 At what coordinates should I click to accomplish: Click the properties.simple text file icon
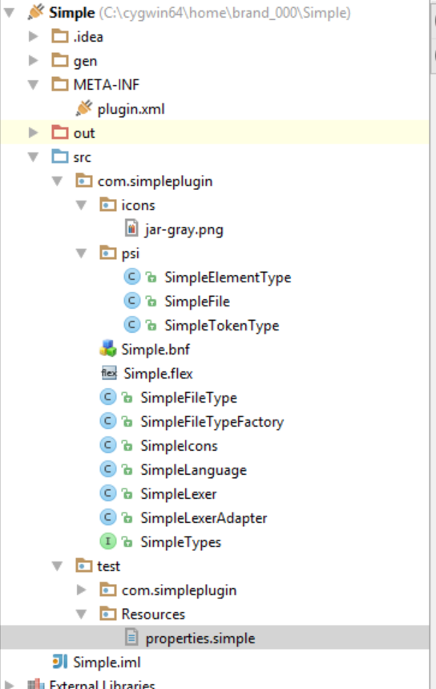tap(131, 638)
